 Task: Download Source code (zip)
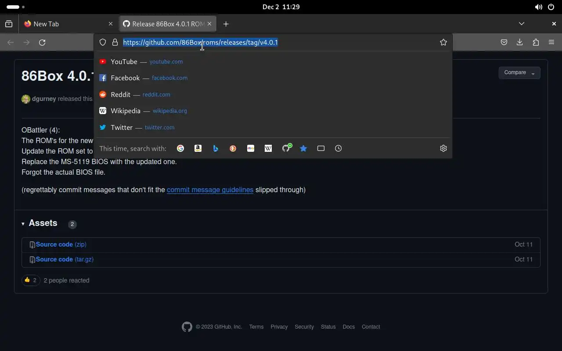61,244
